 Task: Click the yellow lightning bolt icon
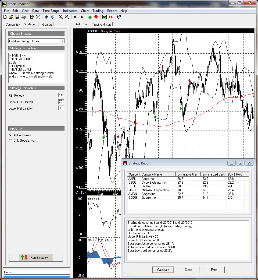pyautogui.click(x=46, y=17)
